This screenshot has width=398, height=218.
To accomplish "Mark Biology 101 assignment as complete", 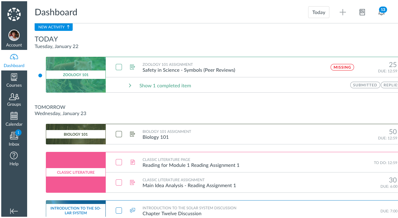I will click(x=119, y=134).
